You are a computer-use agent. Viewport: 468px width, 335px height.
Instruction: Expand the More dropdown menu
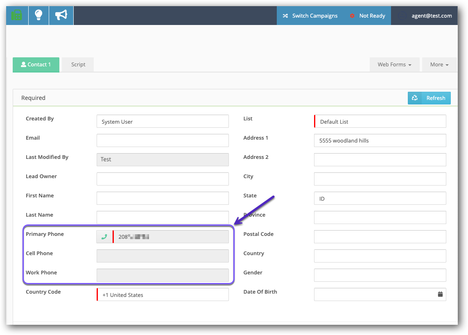coord(439,65)
